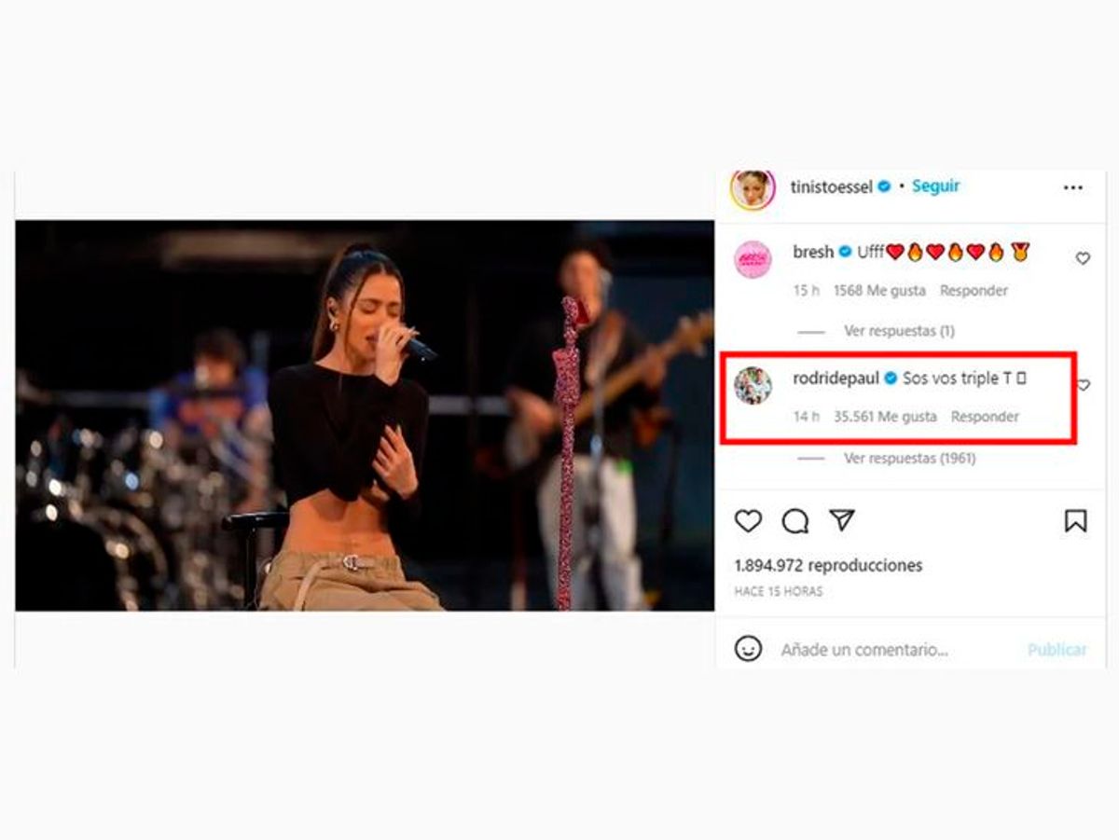Follow tinistoessel with Seguir
The height and width of the screenshot is (840, 1119).
point(935,186)
